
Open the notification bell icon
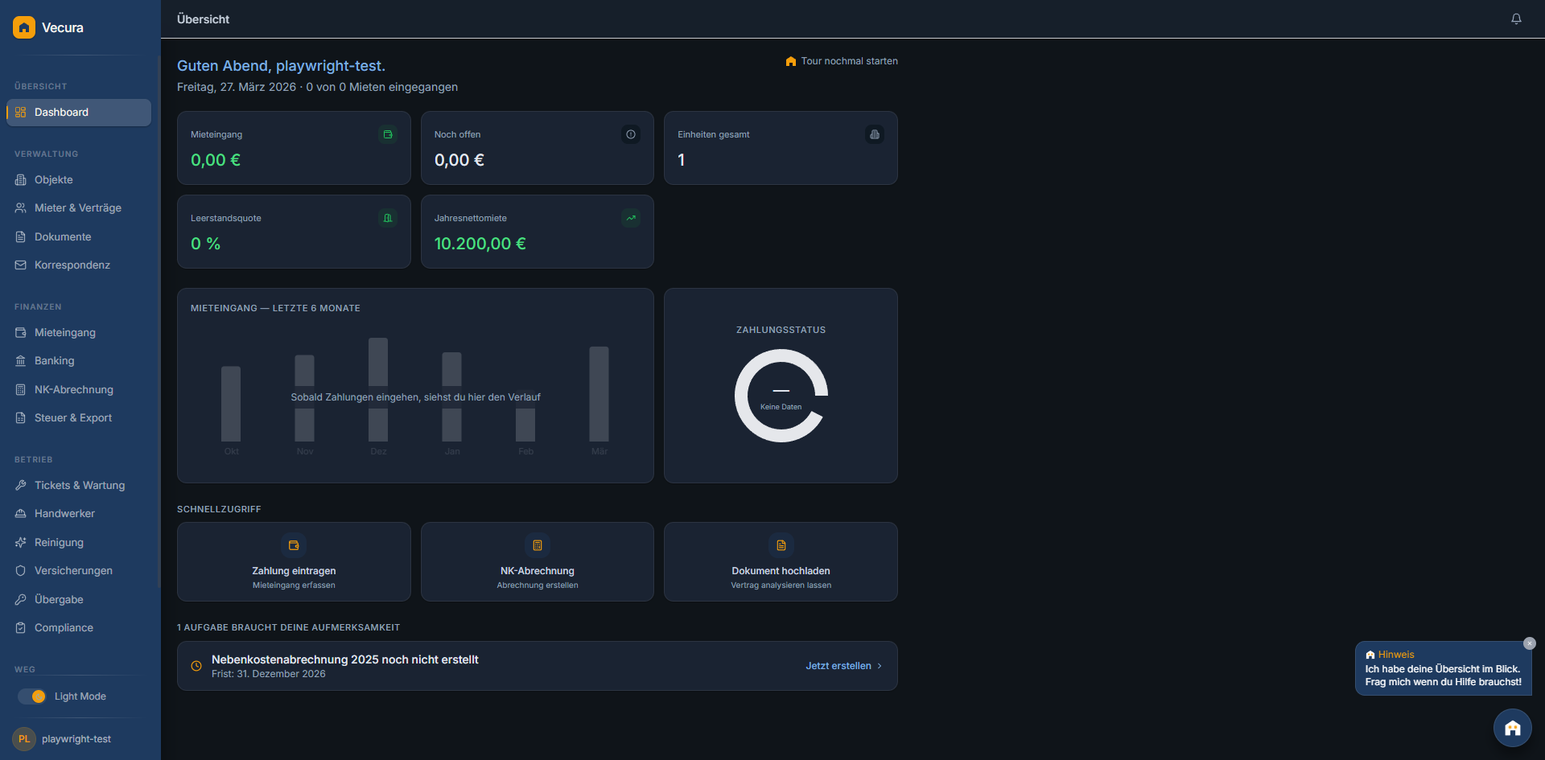[1516, 18]
